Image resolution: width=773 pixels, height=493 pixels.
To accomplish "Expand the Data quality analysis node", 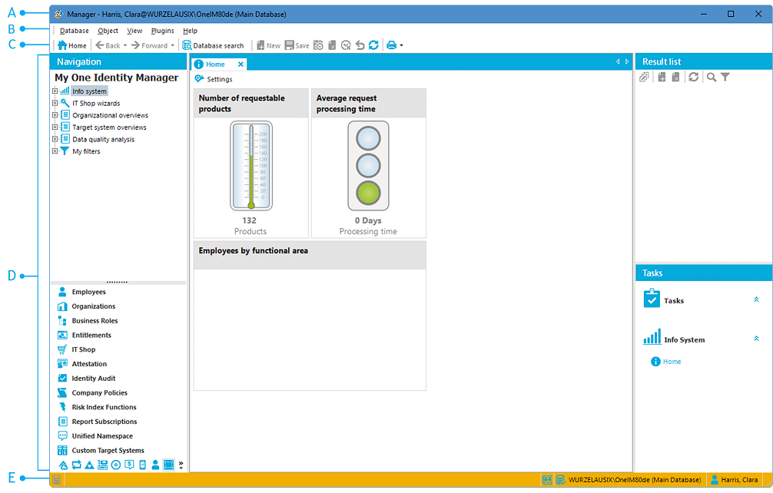I will click(x=55, y=140).
